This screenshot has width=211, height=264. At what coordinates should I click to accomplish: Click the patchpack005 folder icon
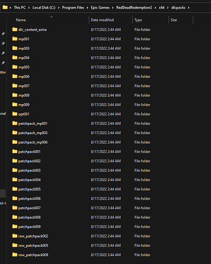click(15, 189)
